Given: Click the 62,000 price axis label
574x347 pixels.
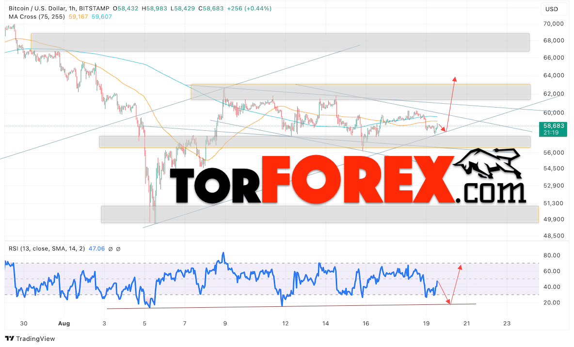Looking at the screenshot, I should pyautogui.click(x=554, y=94).
